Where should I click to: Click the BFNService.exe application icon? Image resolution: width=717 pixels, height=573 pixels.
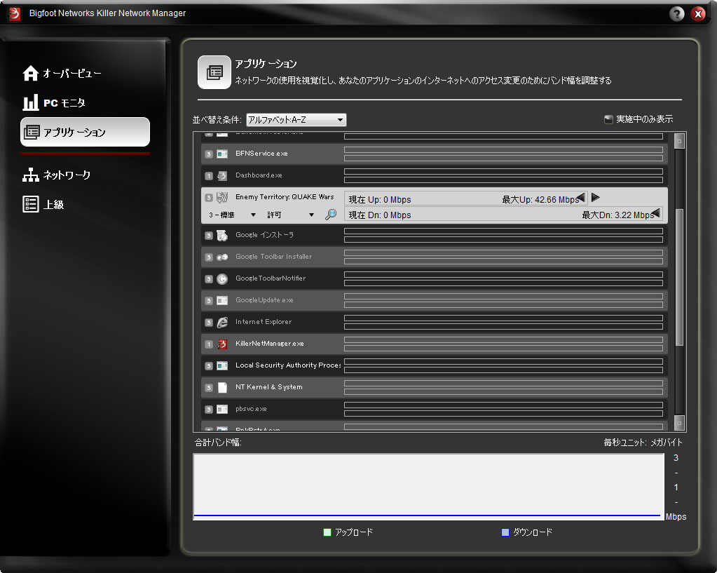[222, 154]
